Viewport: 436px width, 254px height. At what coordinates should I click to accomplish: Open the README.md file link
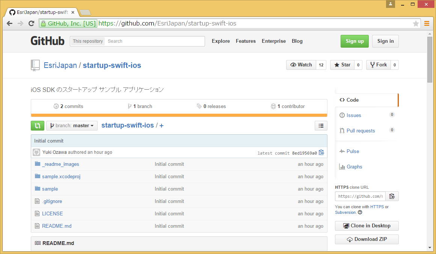point(57,226)
